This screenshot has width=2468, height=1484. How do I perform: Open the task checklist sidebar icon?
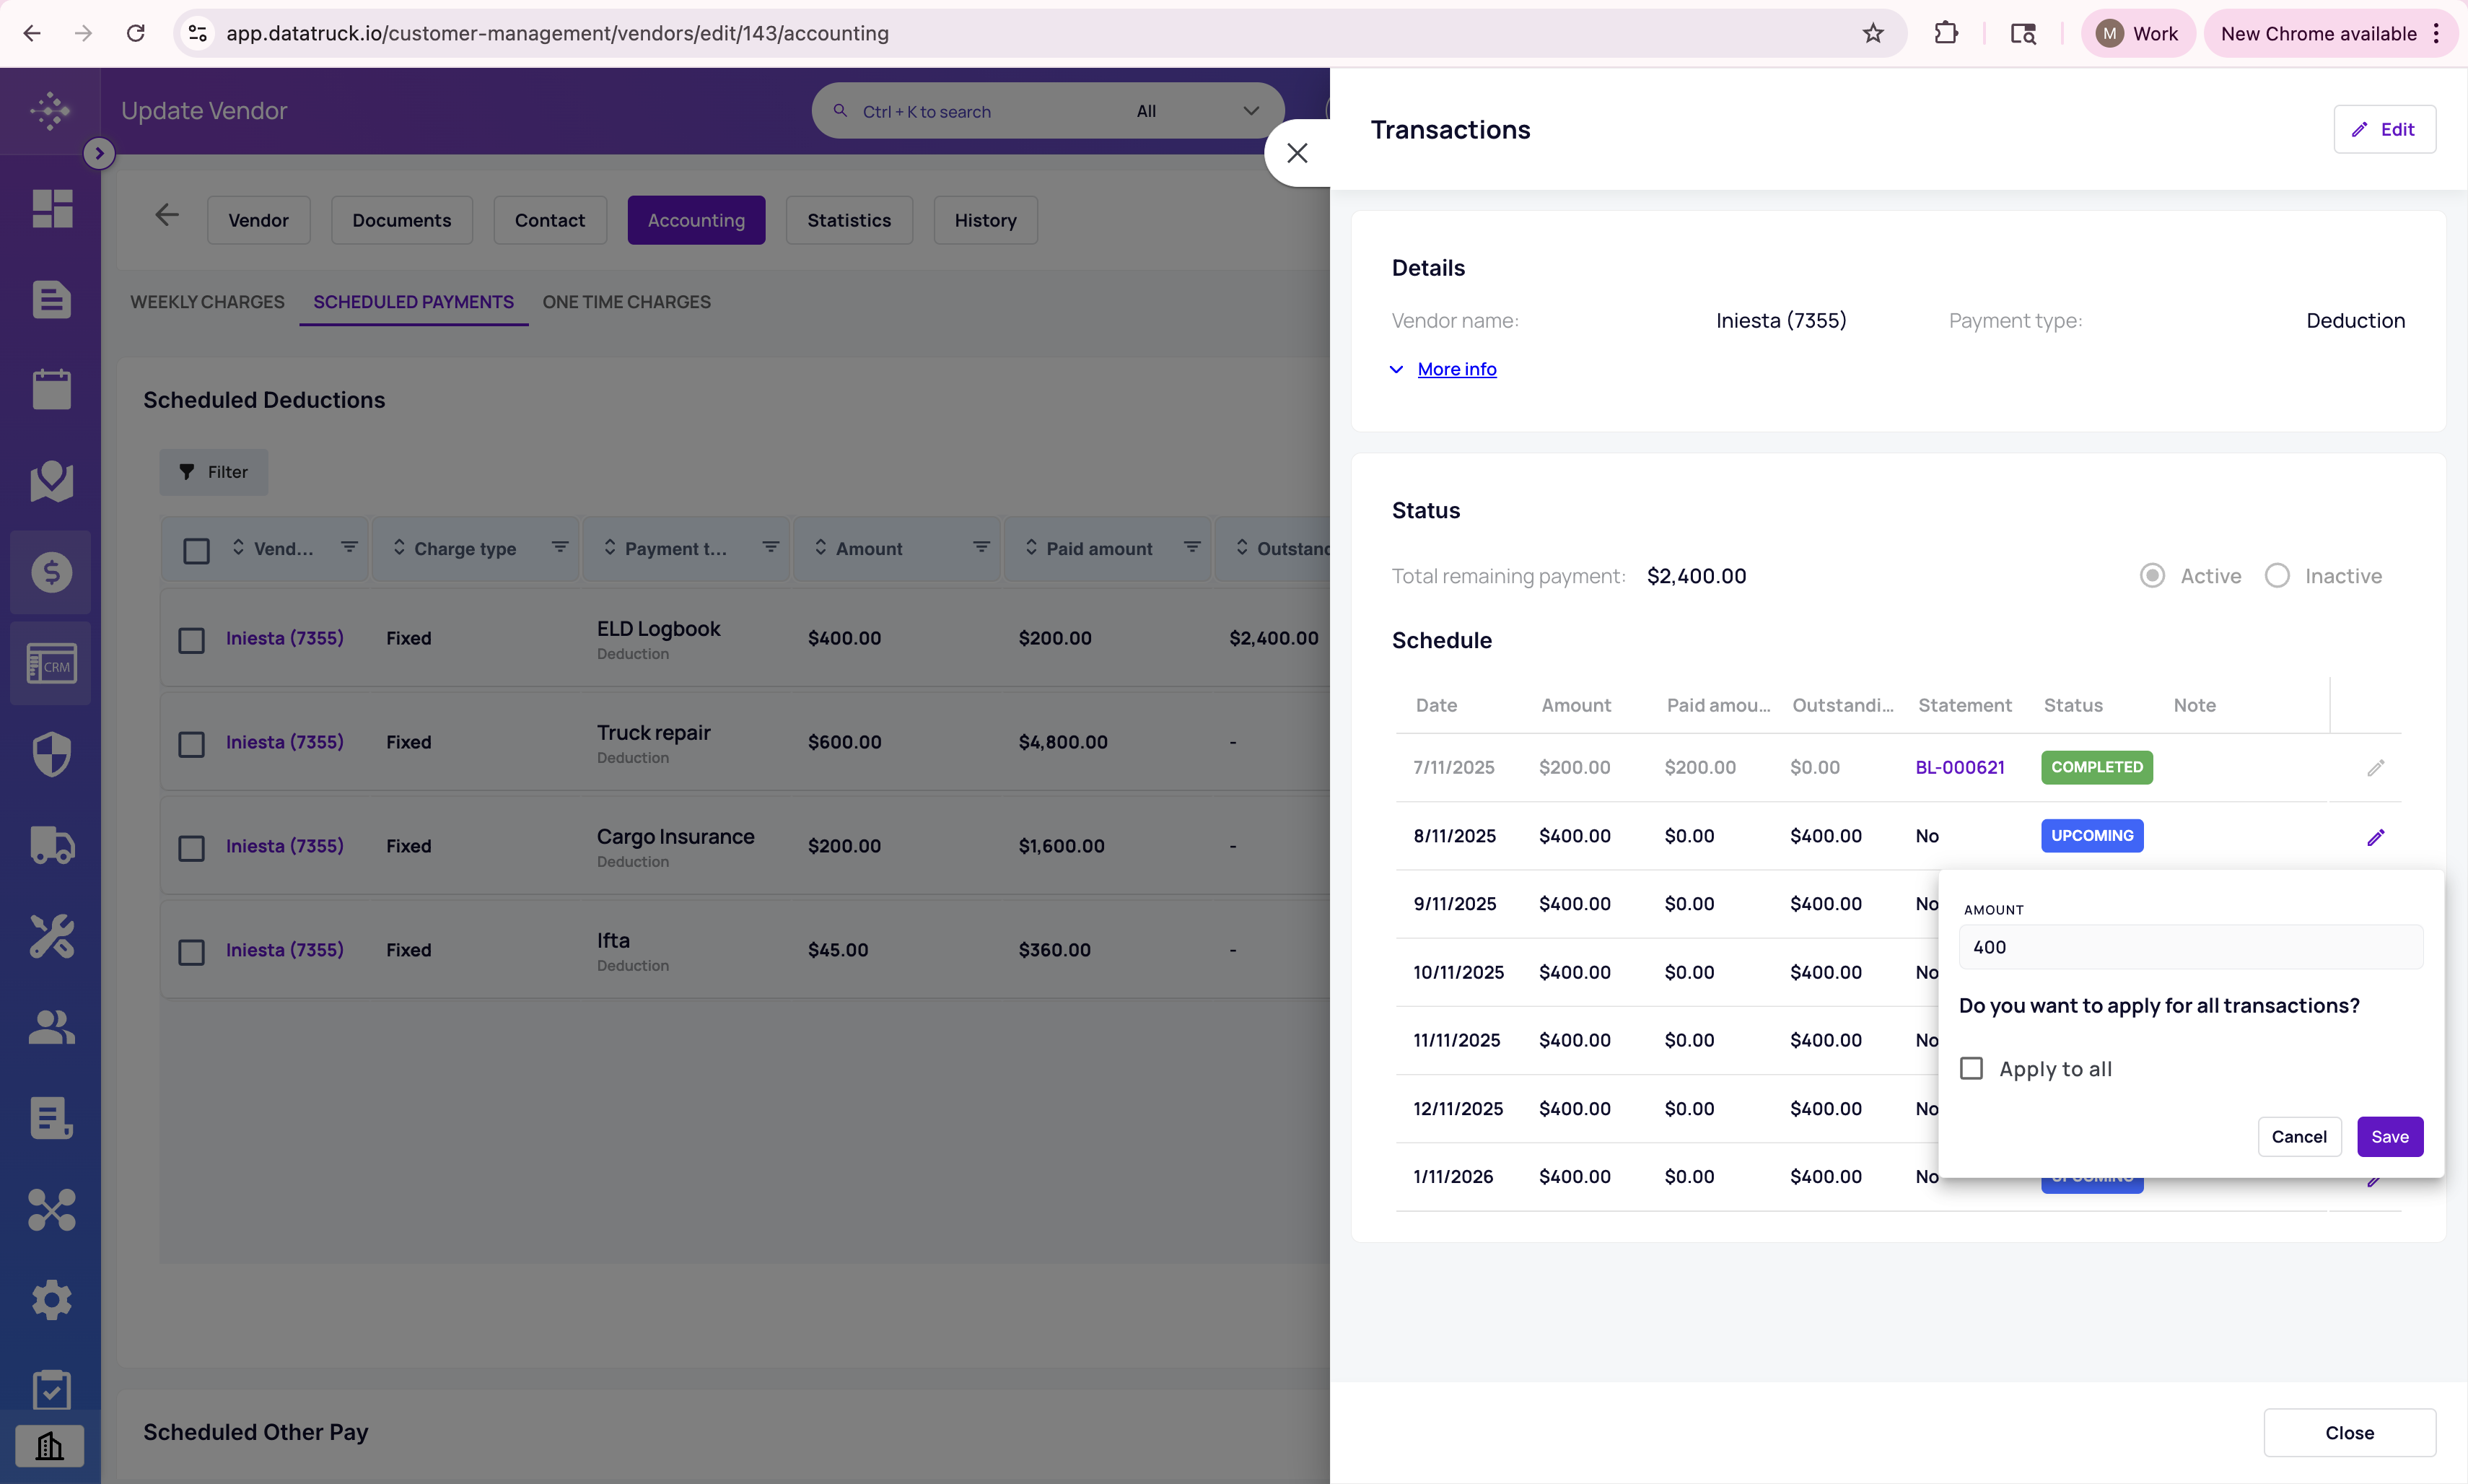51,1390
